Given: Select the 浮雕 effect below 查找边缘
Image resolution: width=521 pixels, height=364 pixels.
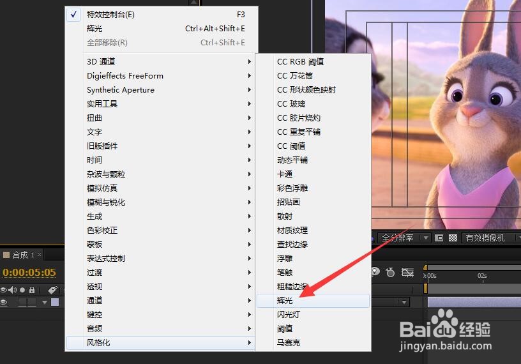Looking at the screenshot, I should (x=313, y=258).
